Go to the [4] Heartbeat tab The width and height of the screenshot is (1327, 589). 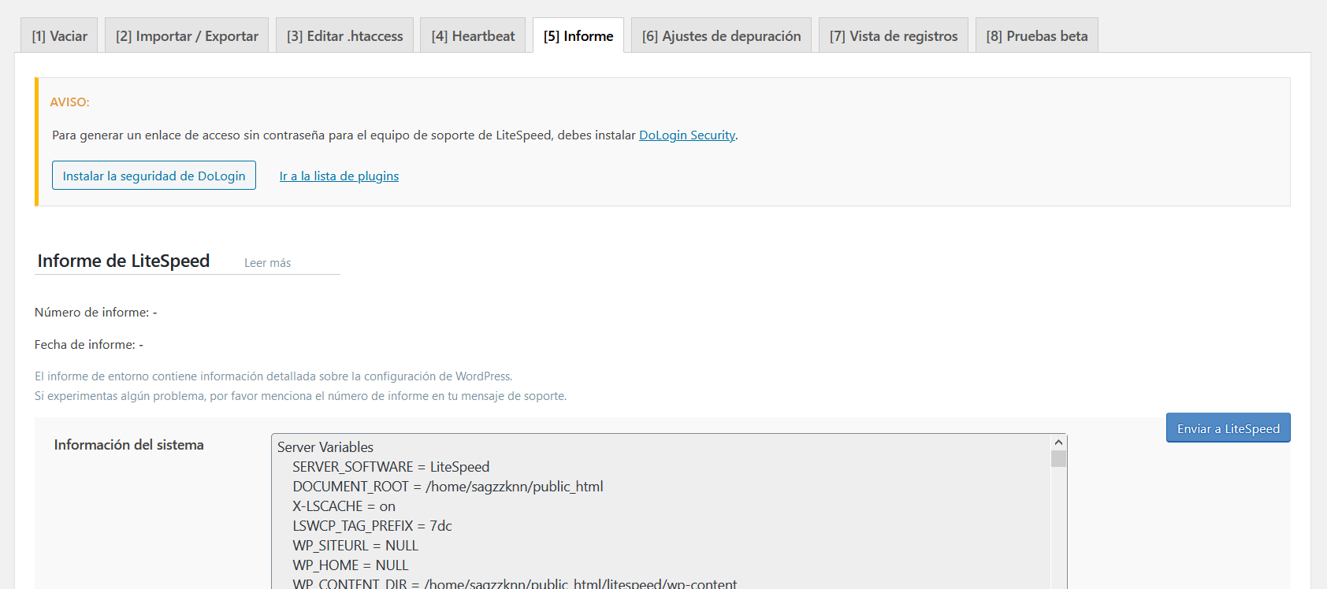473,35
